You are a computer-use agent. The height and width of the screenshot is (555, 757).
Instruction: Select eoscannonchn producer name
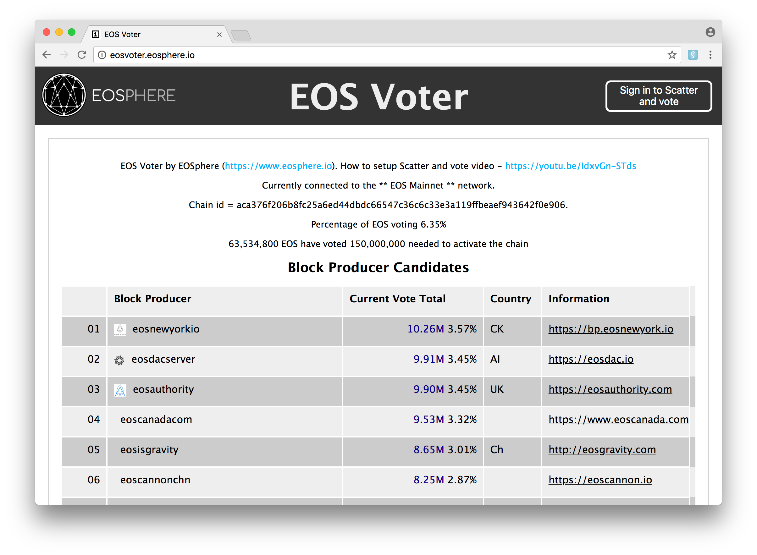[x=155, y=480]
